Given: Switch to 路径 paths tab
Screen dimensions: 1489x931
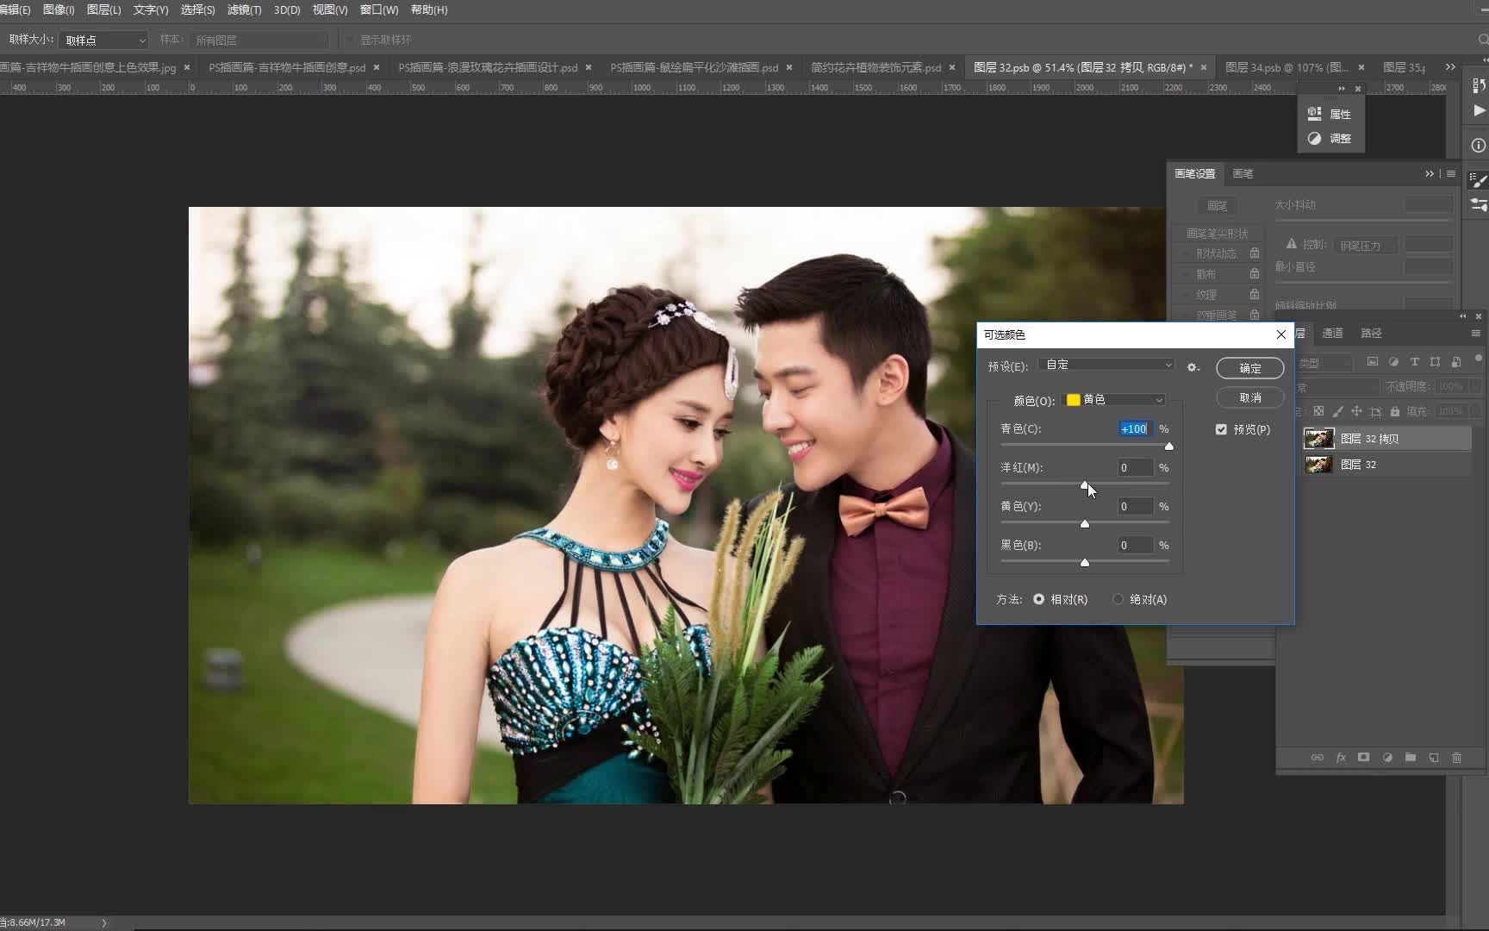Looking at the screenshot, I should click(1371, 333).
